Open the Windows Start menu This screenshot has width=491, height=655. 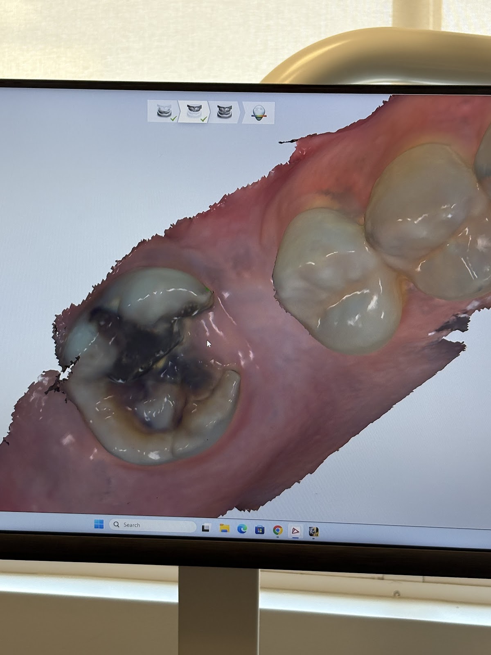tap(99, 524)
